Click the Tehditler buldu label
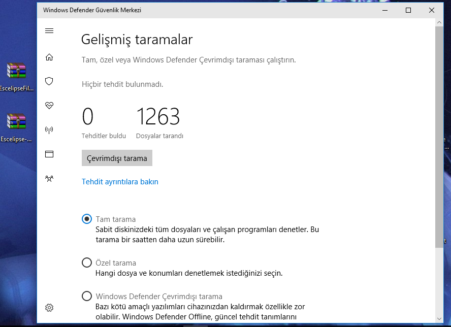The width and height of the screenshot is (451, 327). coord(104,136)
